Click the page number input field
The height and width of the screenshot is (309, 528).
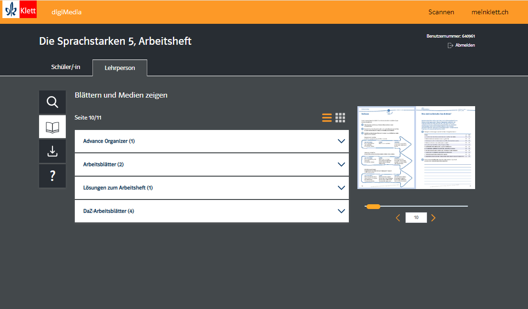[416, 218]
